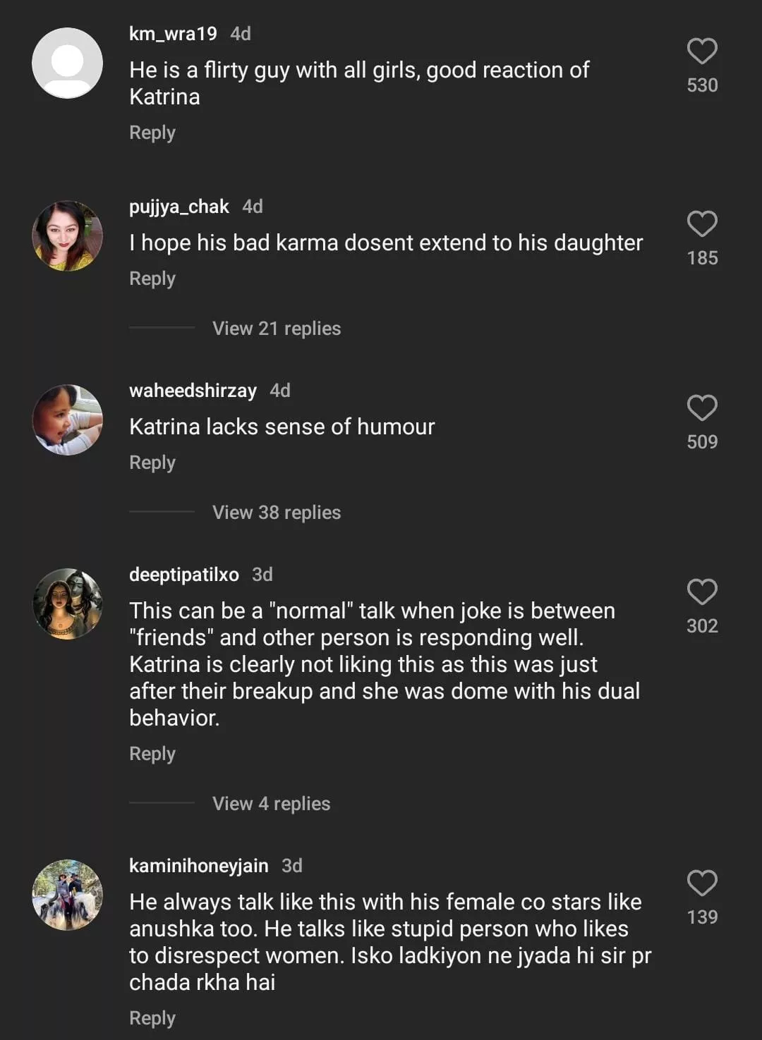Open km_wra19's default profile avatar

(x=68, y=63)
